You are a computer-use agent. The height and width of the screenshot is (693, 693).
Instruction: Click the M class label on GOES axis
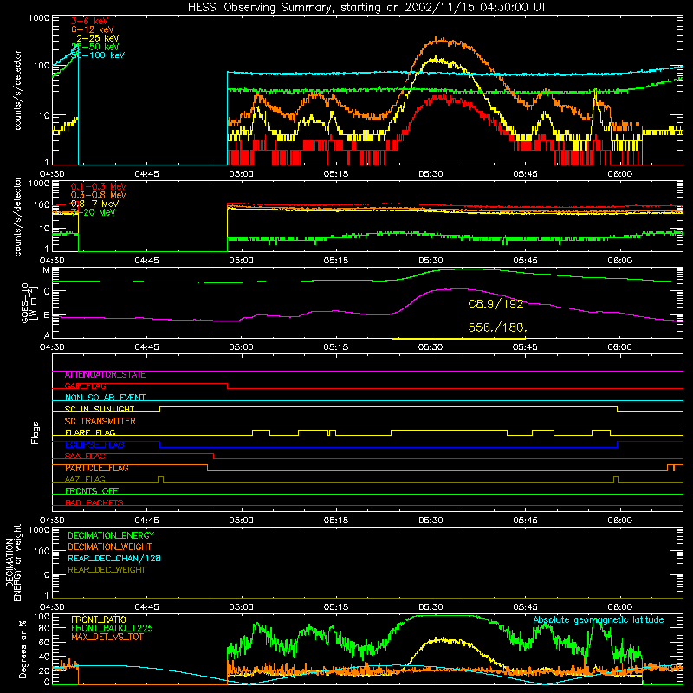click(46, 270)
